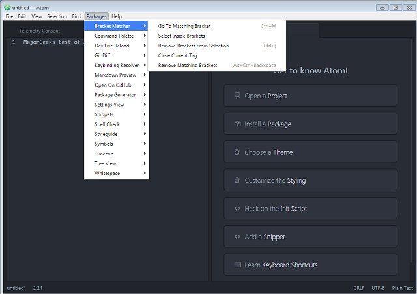
Task: Select Go To Matching Bracket
Action: pyautogui.click(x=217, y=26)
